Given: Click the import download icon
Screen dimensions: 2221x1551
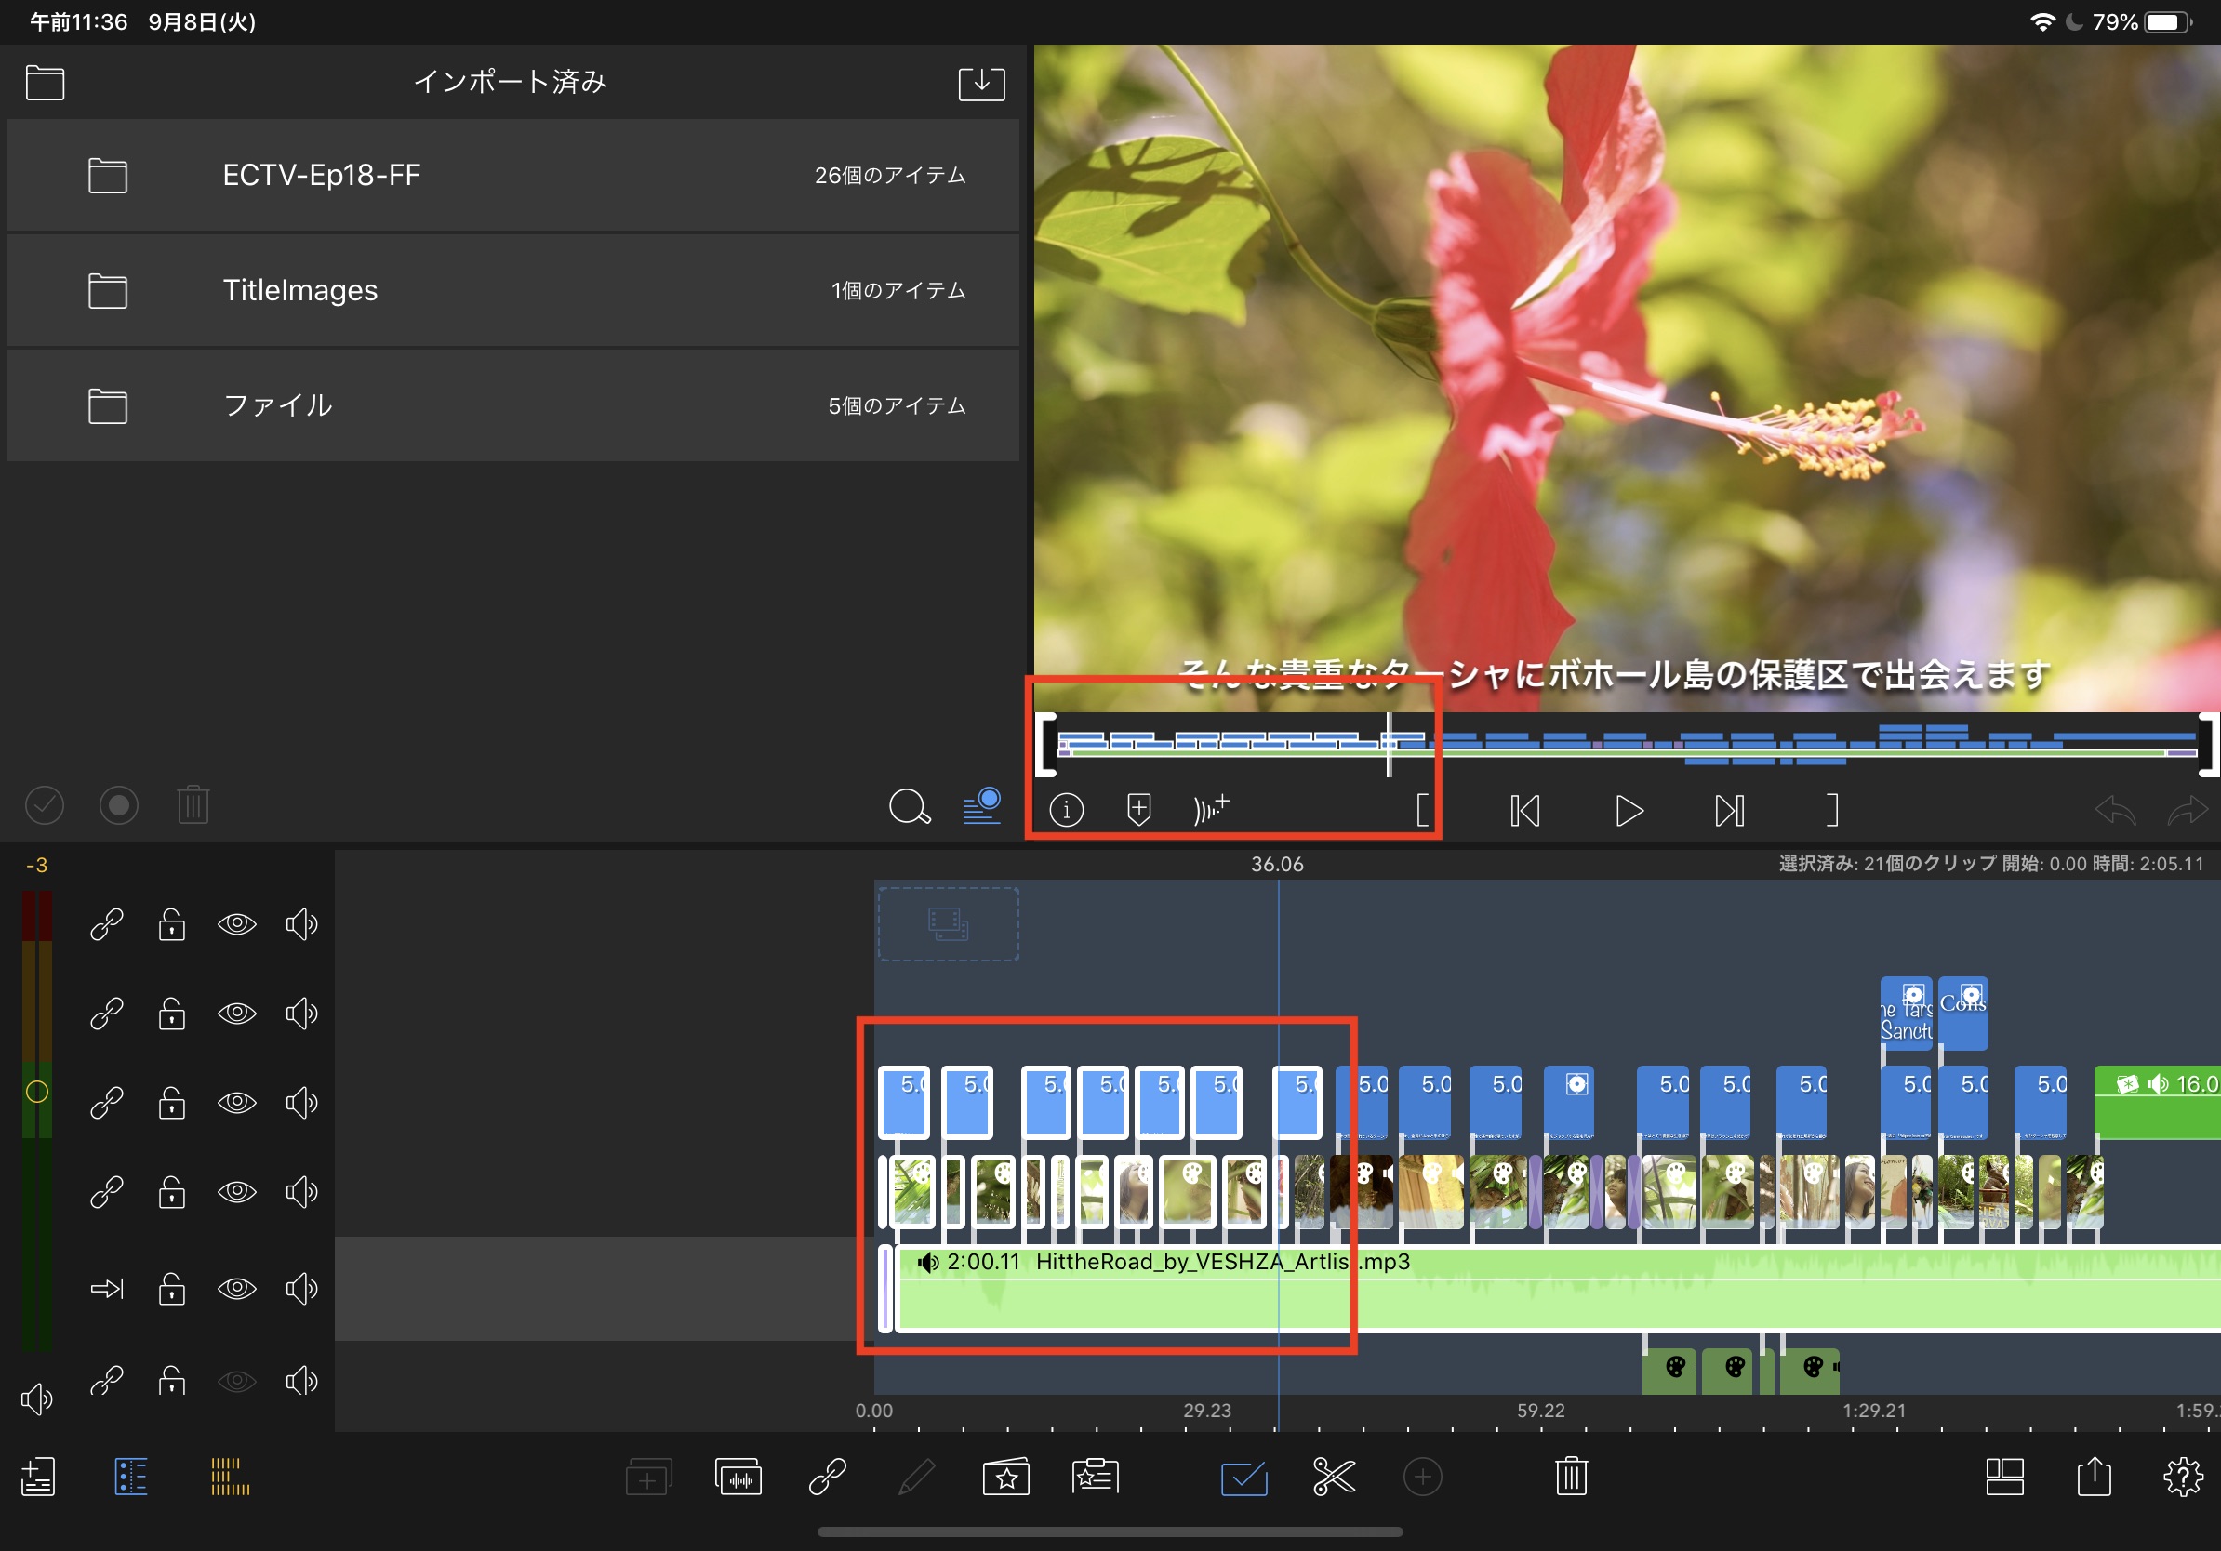Looking at the screenshot, I should pos(981,83).
